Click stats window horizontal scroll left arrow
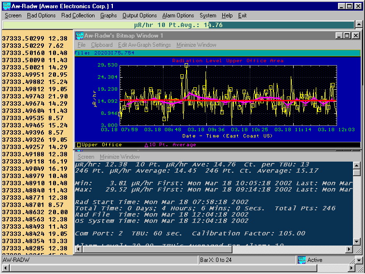Image resolution: width=365 pixels, height=274 pixels. click(79, 249)
